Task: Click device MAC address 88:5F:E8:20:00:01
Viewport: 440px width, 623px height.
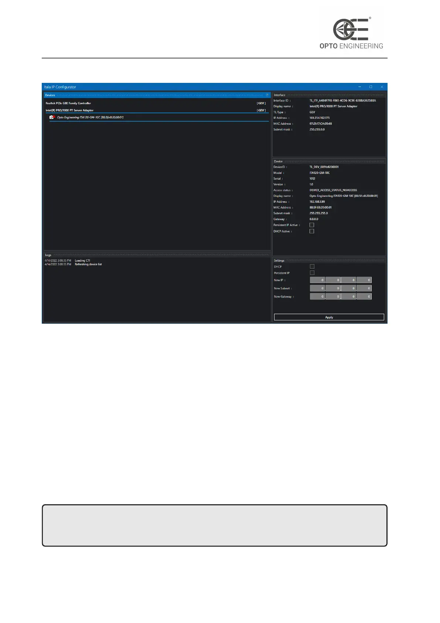Action: [x=321, y=208]
